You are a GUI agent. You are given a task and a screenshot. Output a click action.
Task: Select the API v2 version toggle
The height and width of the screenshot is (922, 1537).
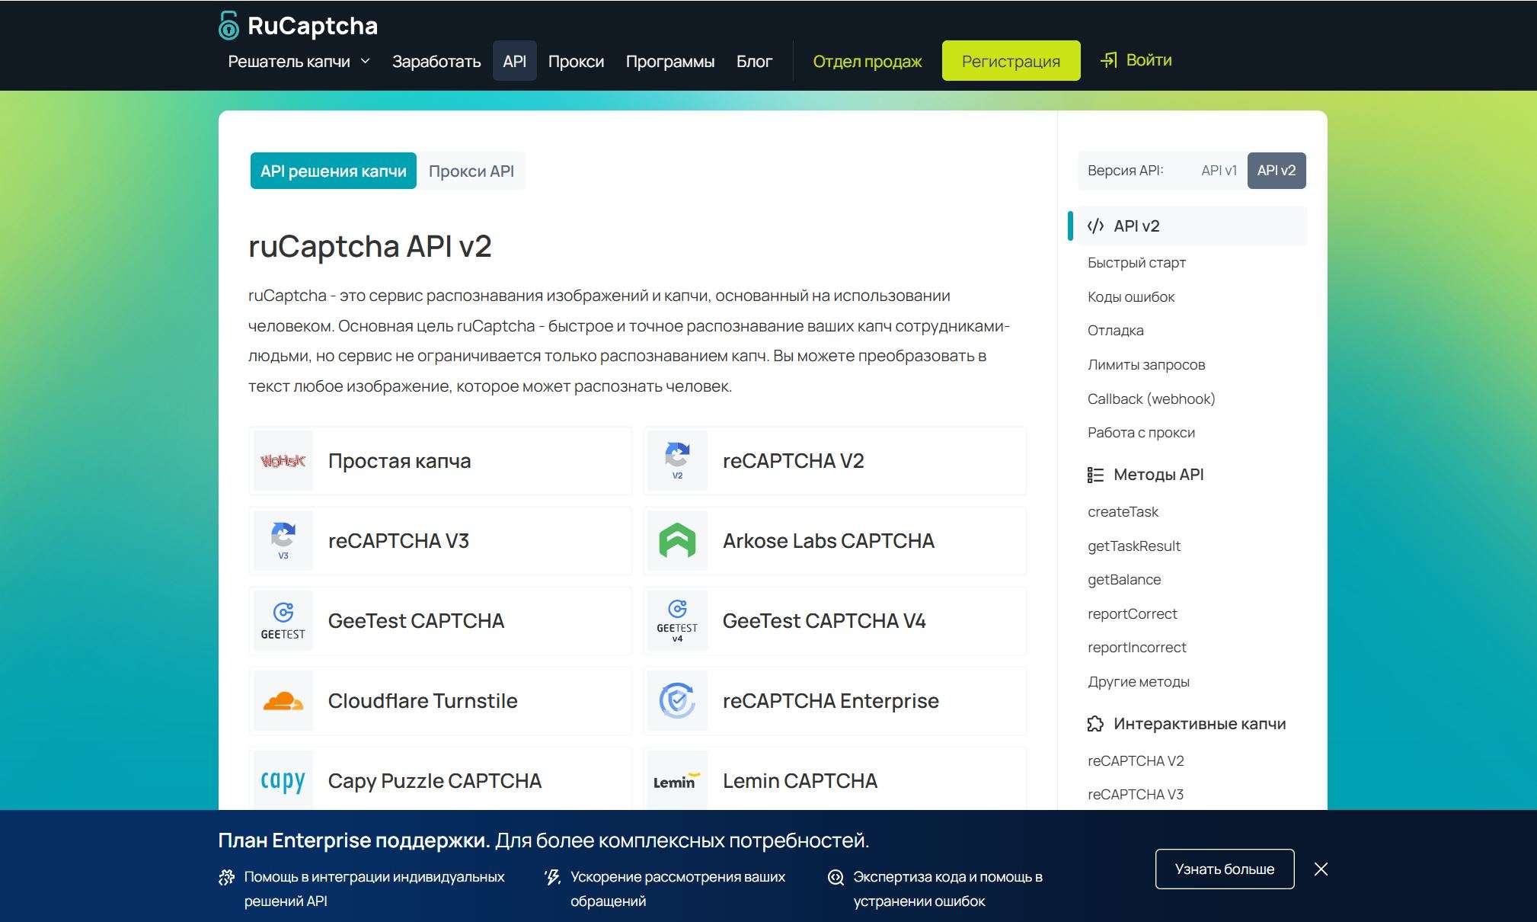pyautogui.click(x=1276, y=171)
